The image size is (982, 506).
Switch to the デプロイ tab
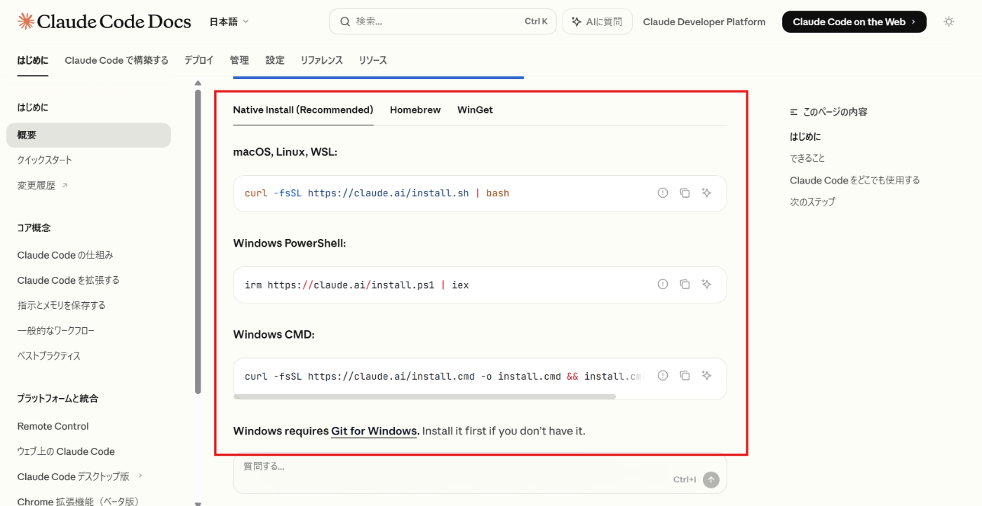pos(199,60)
